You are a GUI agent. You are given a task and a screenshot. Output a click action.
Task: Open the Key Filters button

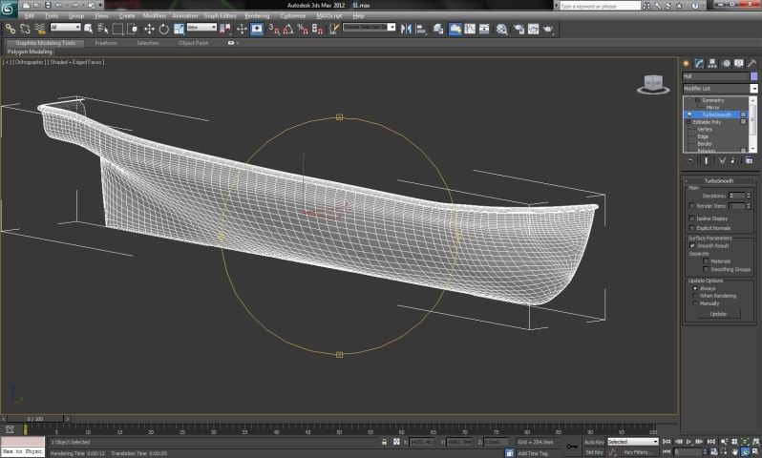(638, 452)
